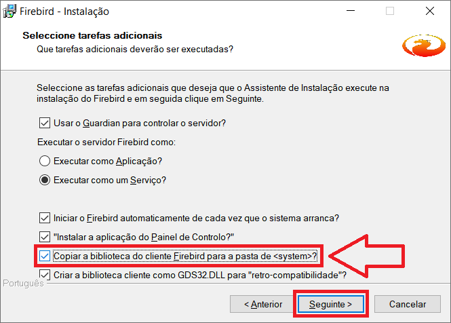Untick Copiar a biblioteca do cliente Firebird
This screenshot has height=323, width=451.
[45, 256]
